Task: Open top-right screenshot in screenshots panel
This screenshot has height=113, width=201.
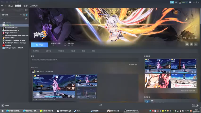Action: tap(184, 66)
